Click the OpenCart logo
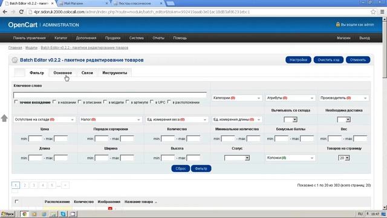Image resolution: width=387 pixels, height=218 pixels. point(22,25)
